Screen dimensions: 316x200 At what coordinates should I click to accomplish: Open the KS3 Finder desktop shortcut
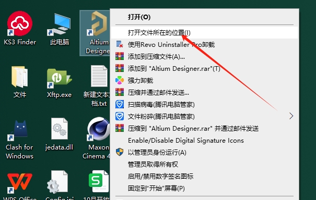click(20, 28)
